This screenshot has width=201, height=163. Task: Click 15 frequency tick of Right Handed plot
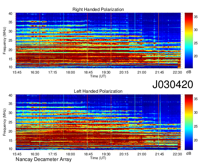tap(10, 59)
